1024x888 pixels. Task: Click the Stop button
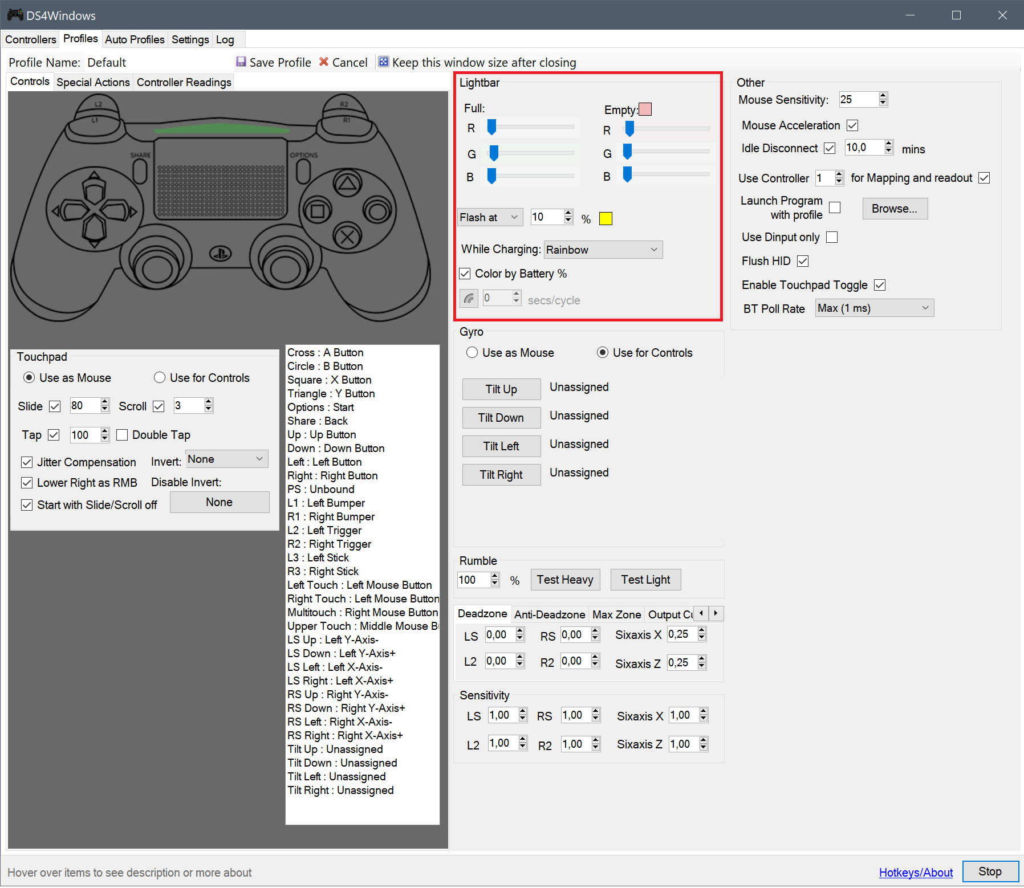pos(990,871)
